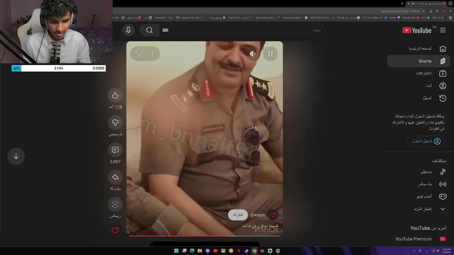Screen dimensions: 454x255
Task: Click the like count 128 label
Action: 115,107
